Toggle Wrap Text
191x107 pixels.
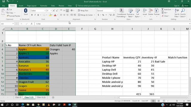[83, 11]
